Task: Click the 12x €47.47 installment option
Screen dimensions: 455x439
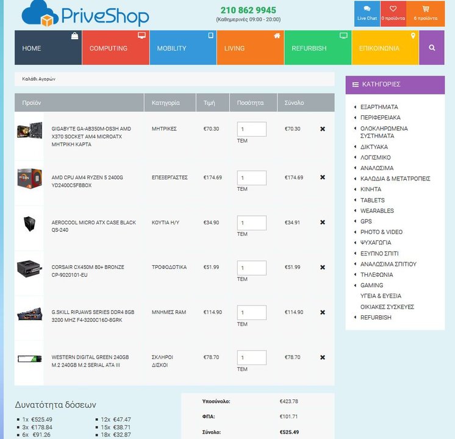Action: 116,419
